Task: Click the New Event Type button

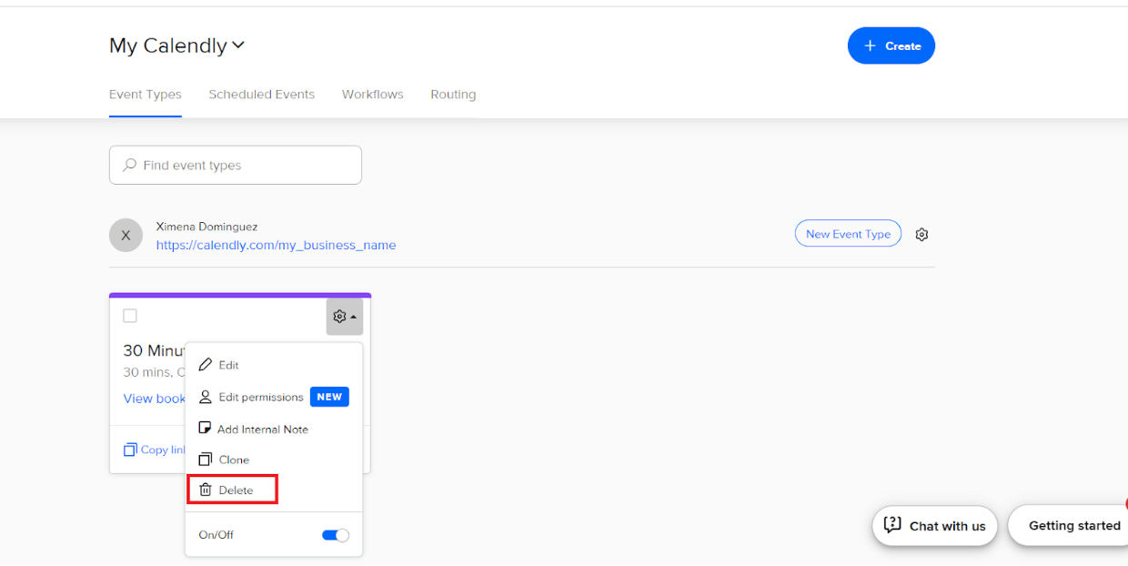Action: click(x=848, y=234)
